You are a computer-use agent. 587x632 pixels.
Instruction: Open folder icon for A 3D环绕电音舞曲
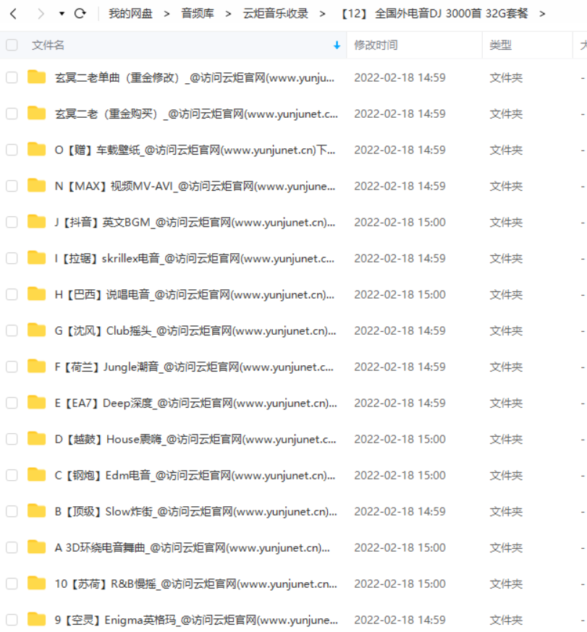tap(37, 547)
